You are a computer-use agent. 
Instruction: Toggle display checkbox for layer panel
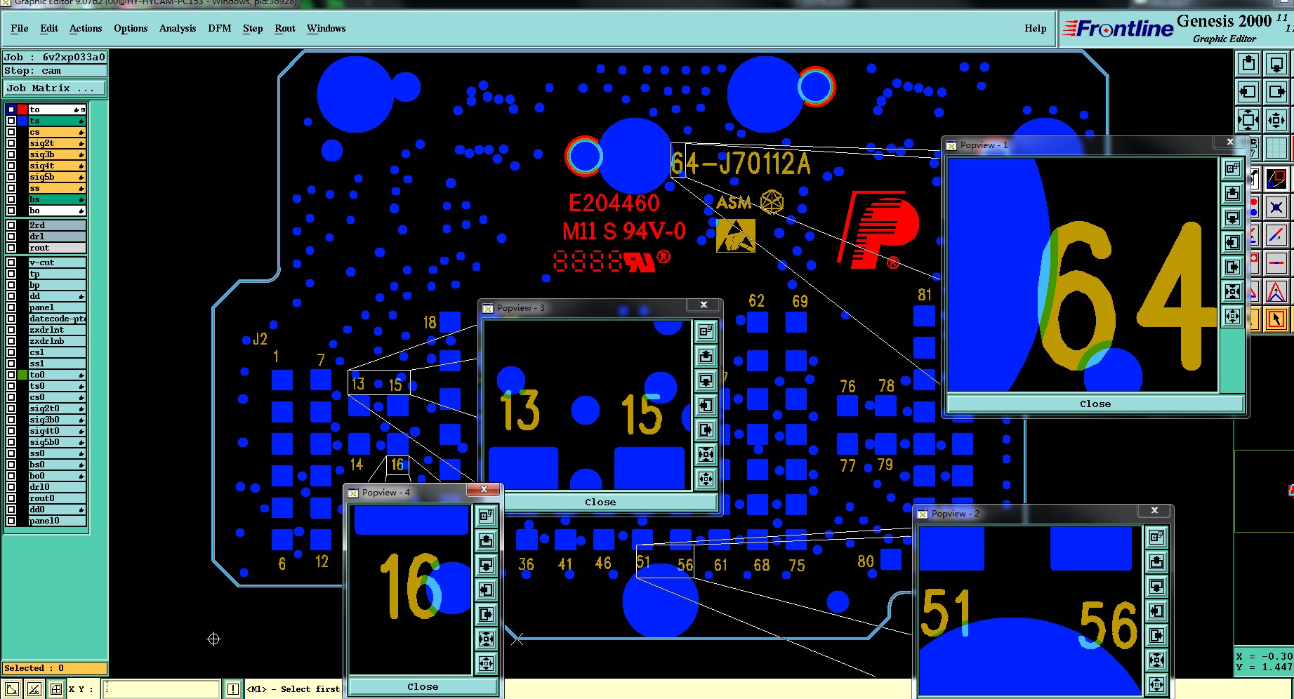coord(11,307)
